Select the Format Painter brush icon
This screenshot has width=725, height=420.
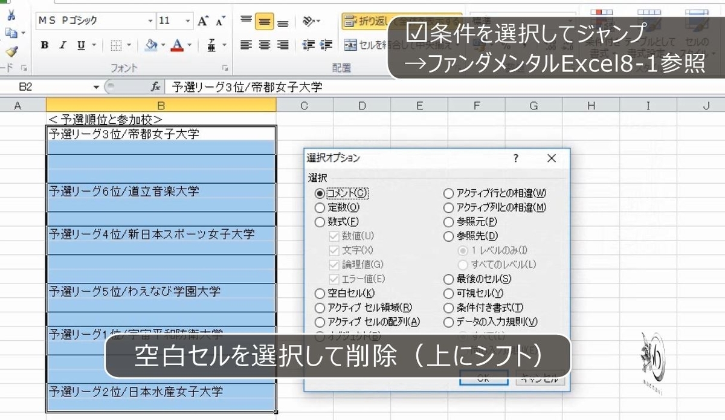(11, 51)
